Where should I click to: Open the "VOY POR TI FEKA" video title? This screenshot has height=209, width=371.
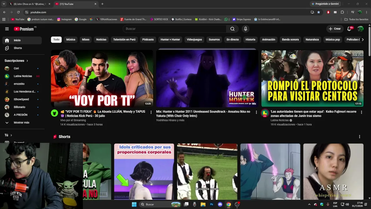coord(103,113)
